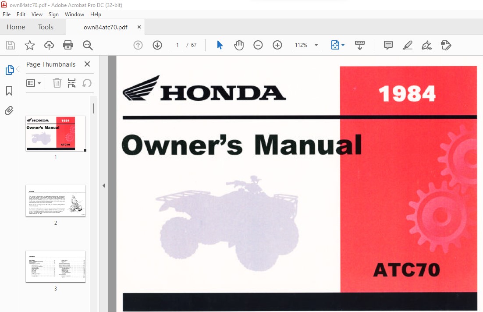Image resolution: width=483 pixels, height=312 pixels.
Task: Click the Save file icon
Action: (x=11, y=45)
